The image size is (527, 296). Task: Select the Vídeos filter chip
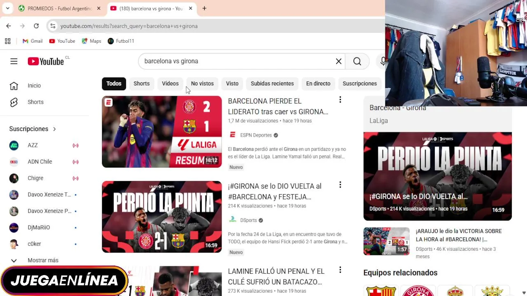(170, 83)
